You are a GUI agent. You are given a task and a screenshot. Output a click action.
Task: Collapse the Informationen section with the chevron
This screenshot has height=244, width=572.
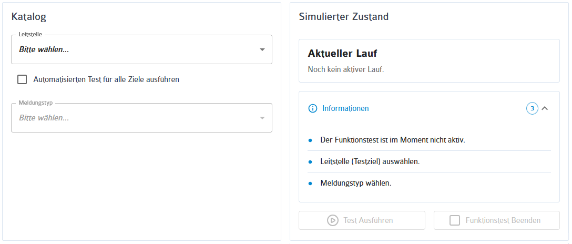pyautogui.click(x=545, y=108)
